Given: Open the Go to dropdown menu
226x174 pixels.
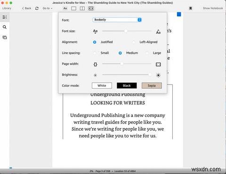Looking at the screenshot, I should (x=48, y=8).
